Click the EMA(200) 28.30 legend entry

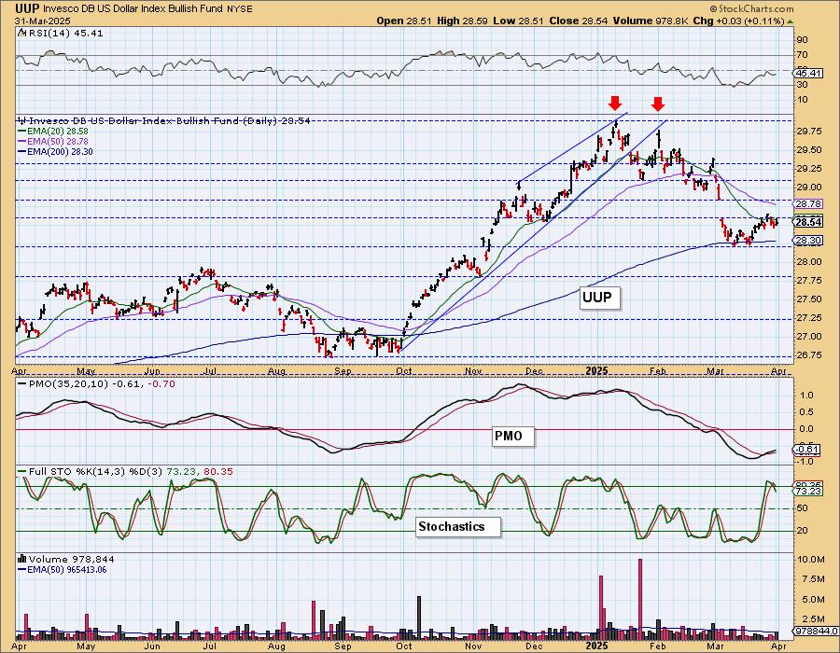coord(60,151)
